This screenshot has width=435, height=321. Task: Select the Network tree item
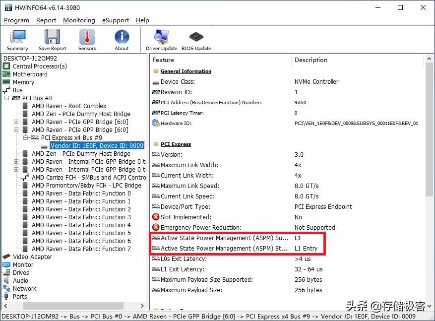pyautogui.click(x=25, y=289)
